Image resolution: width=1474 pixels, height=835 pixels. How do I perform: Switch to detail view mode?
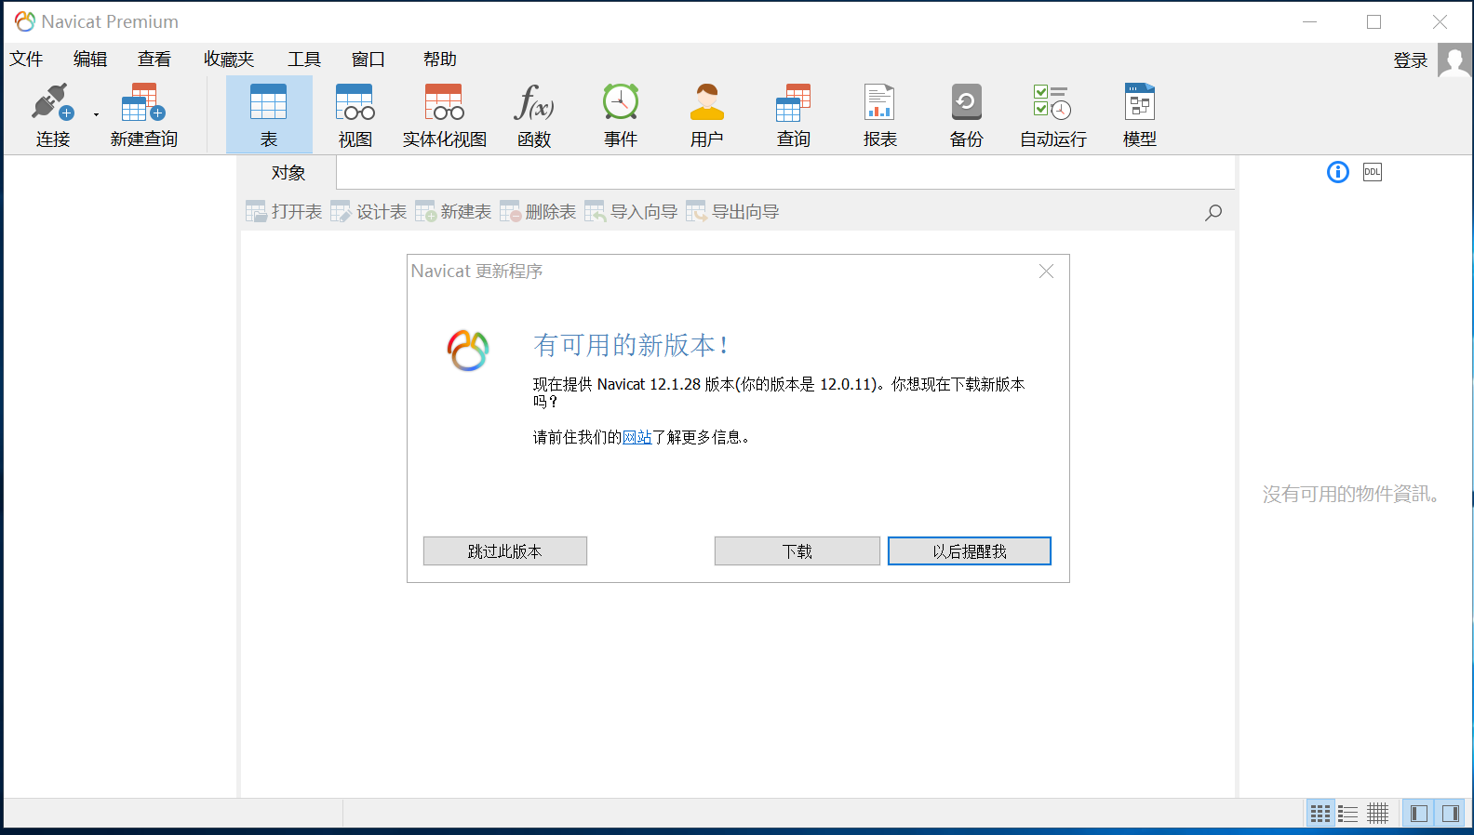1378,814
